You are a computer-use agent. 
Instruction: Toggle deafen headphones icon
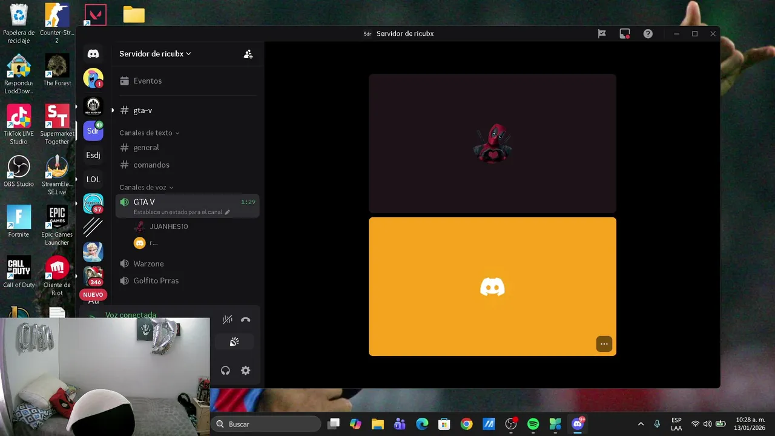[225, 371]
